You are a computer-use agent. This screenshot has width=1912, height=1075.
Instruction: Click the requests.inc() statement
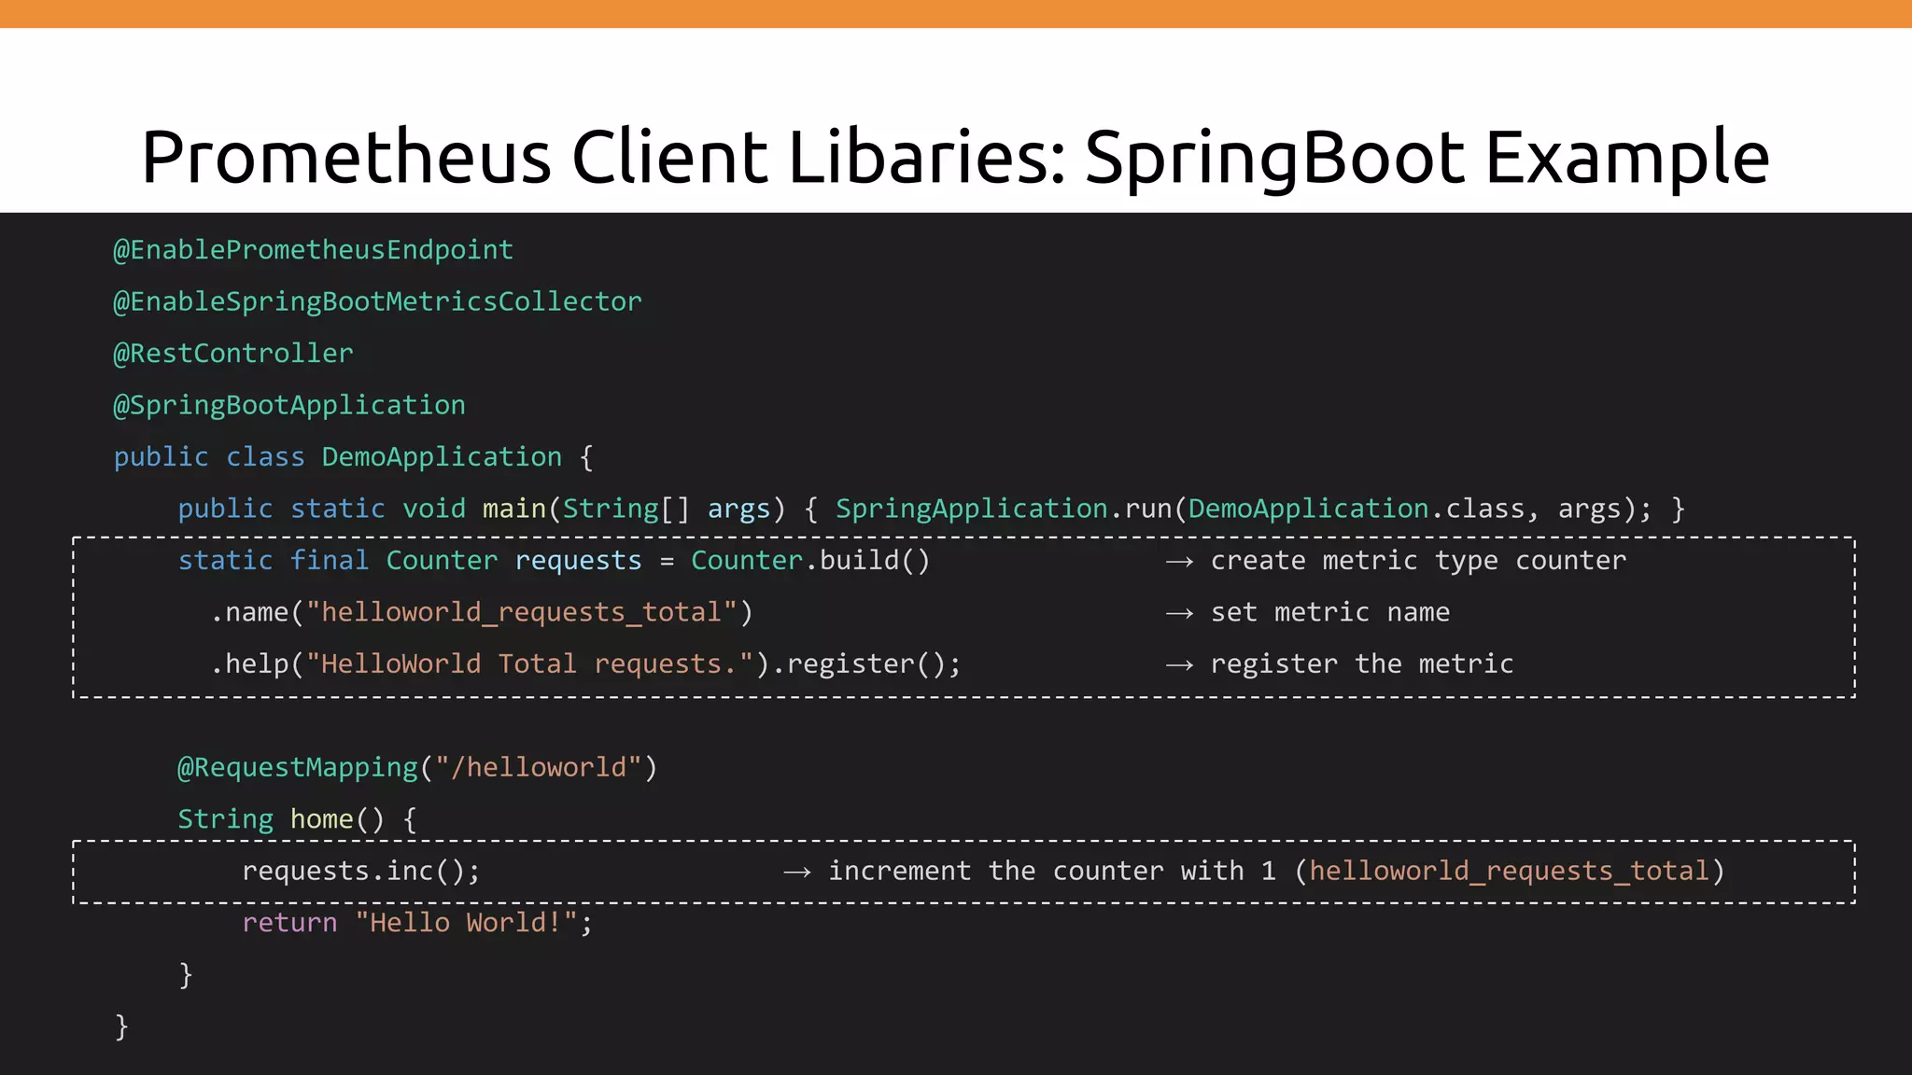360,872
